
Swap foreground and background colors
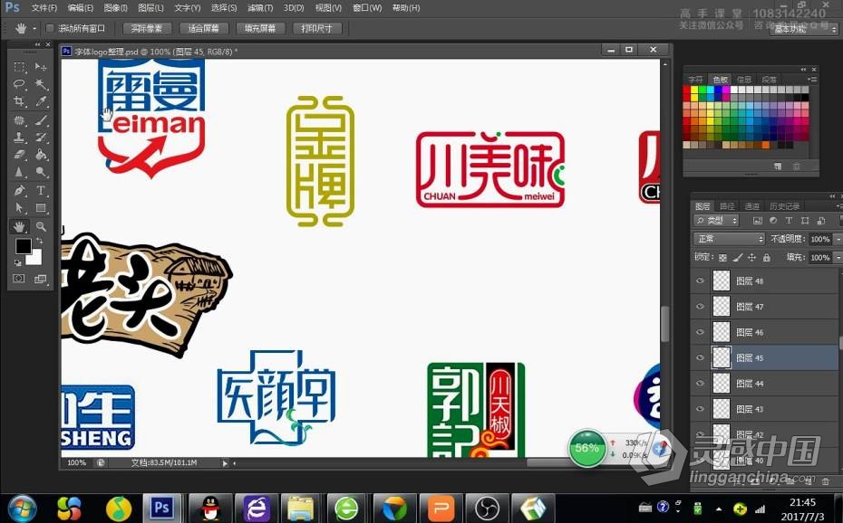(39, 242)
